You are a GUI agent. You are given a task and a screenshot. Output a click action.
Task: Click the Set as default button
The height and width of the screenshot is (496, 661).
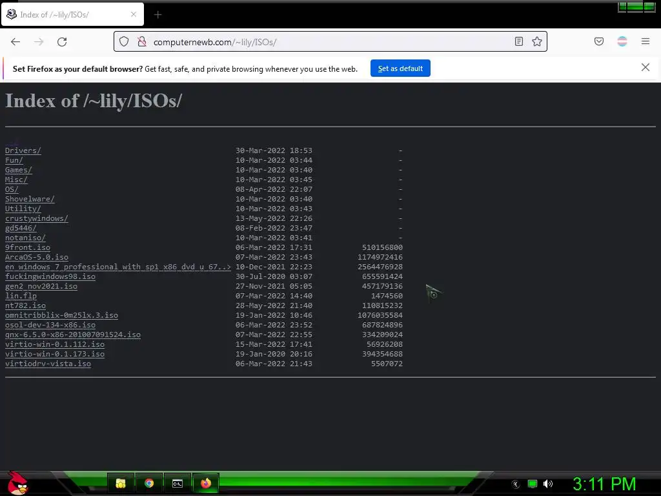400,68
